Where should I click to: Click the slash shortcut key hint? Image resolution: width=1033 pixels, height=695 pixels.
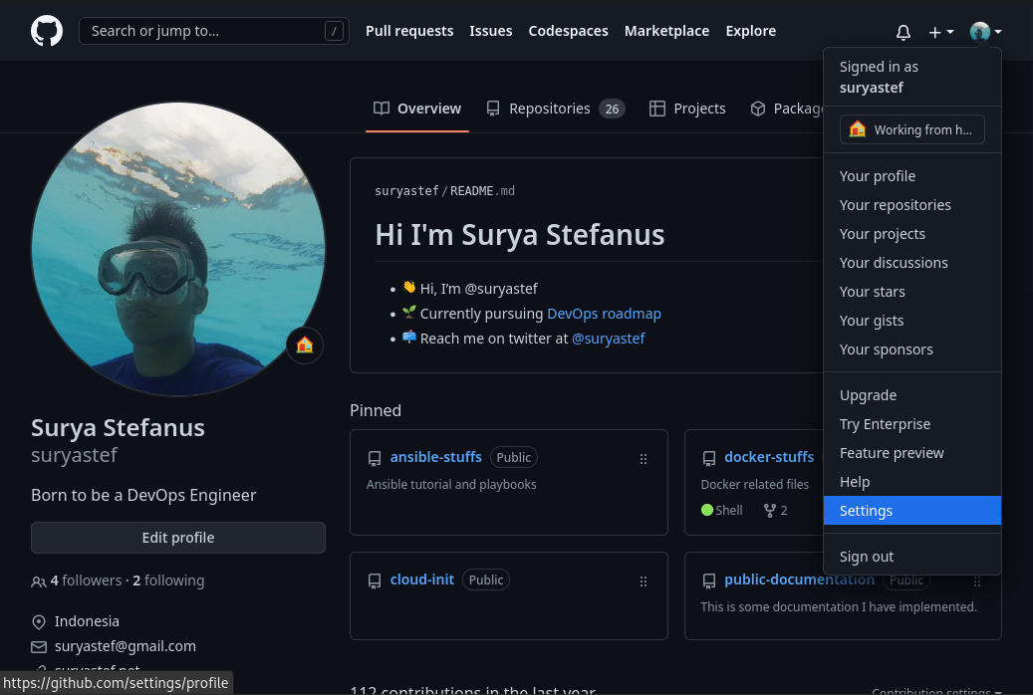(x=334, y=31)
